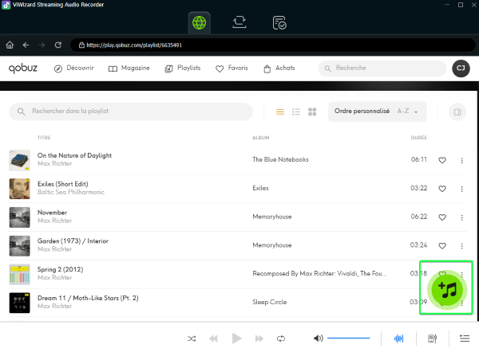This screenshot has height=352, width=479.
Task: Open options for Exiles (Short Edit)
Action: [461, 189]
